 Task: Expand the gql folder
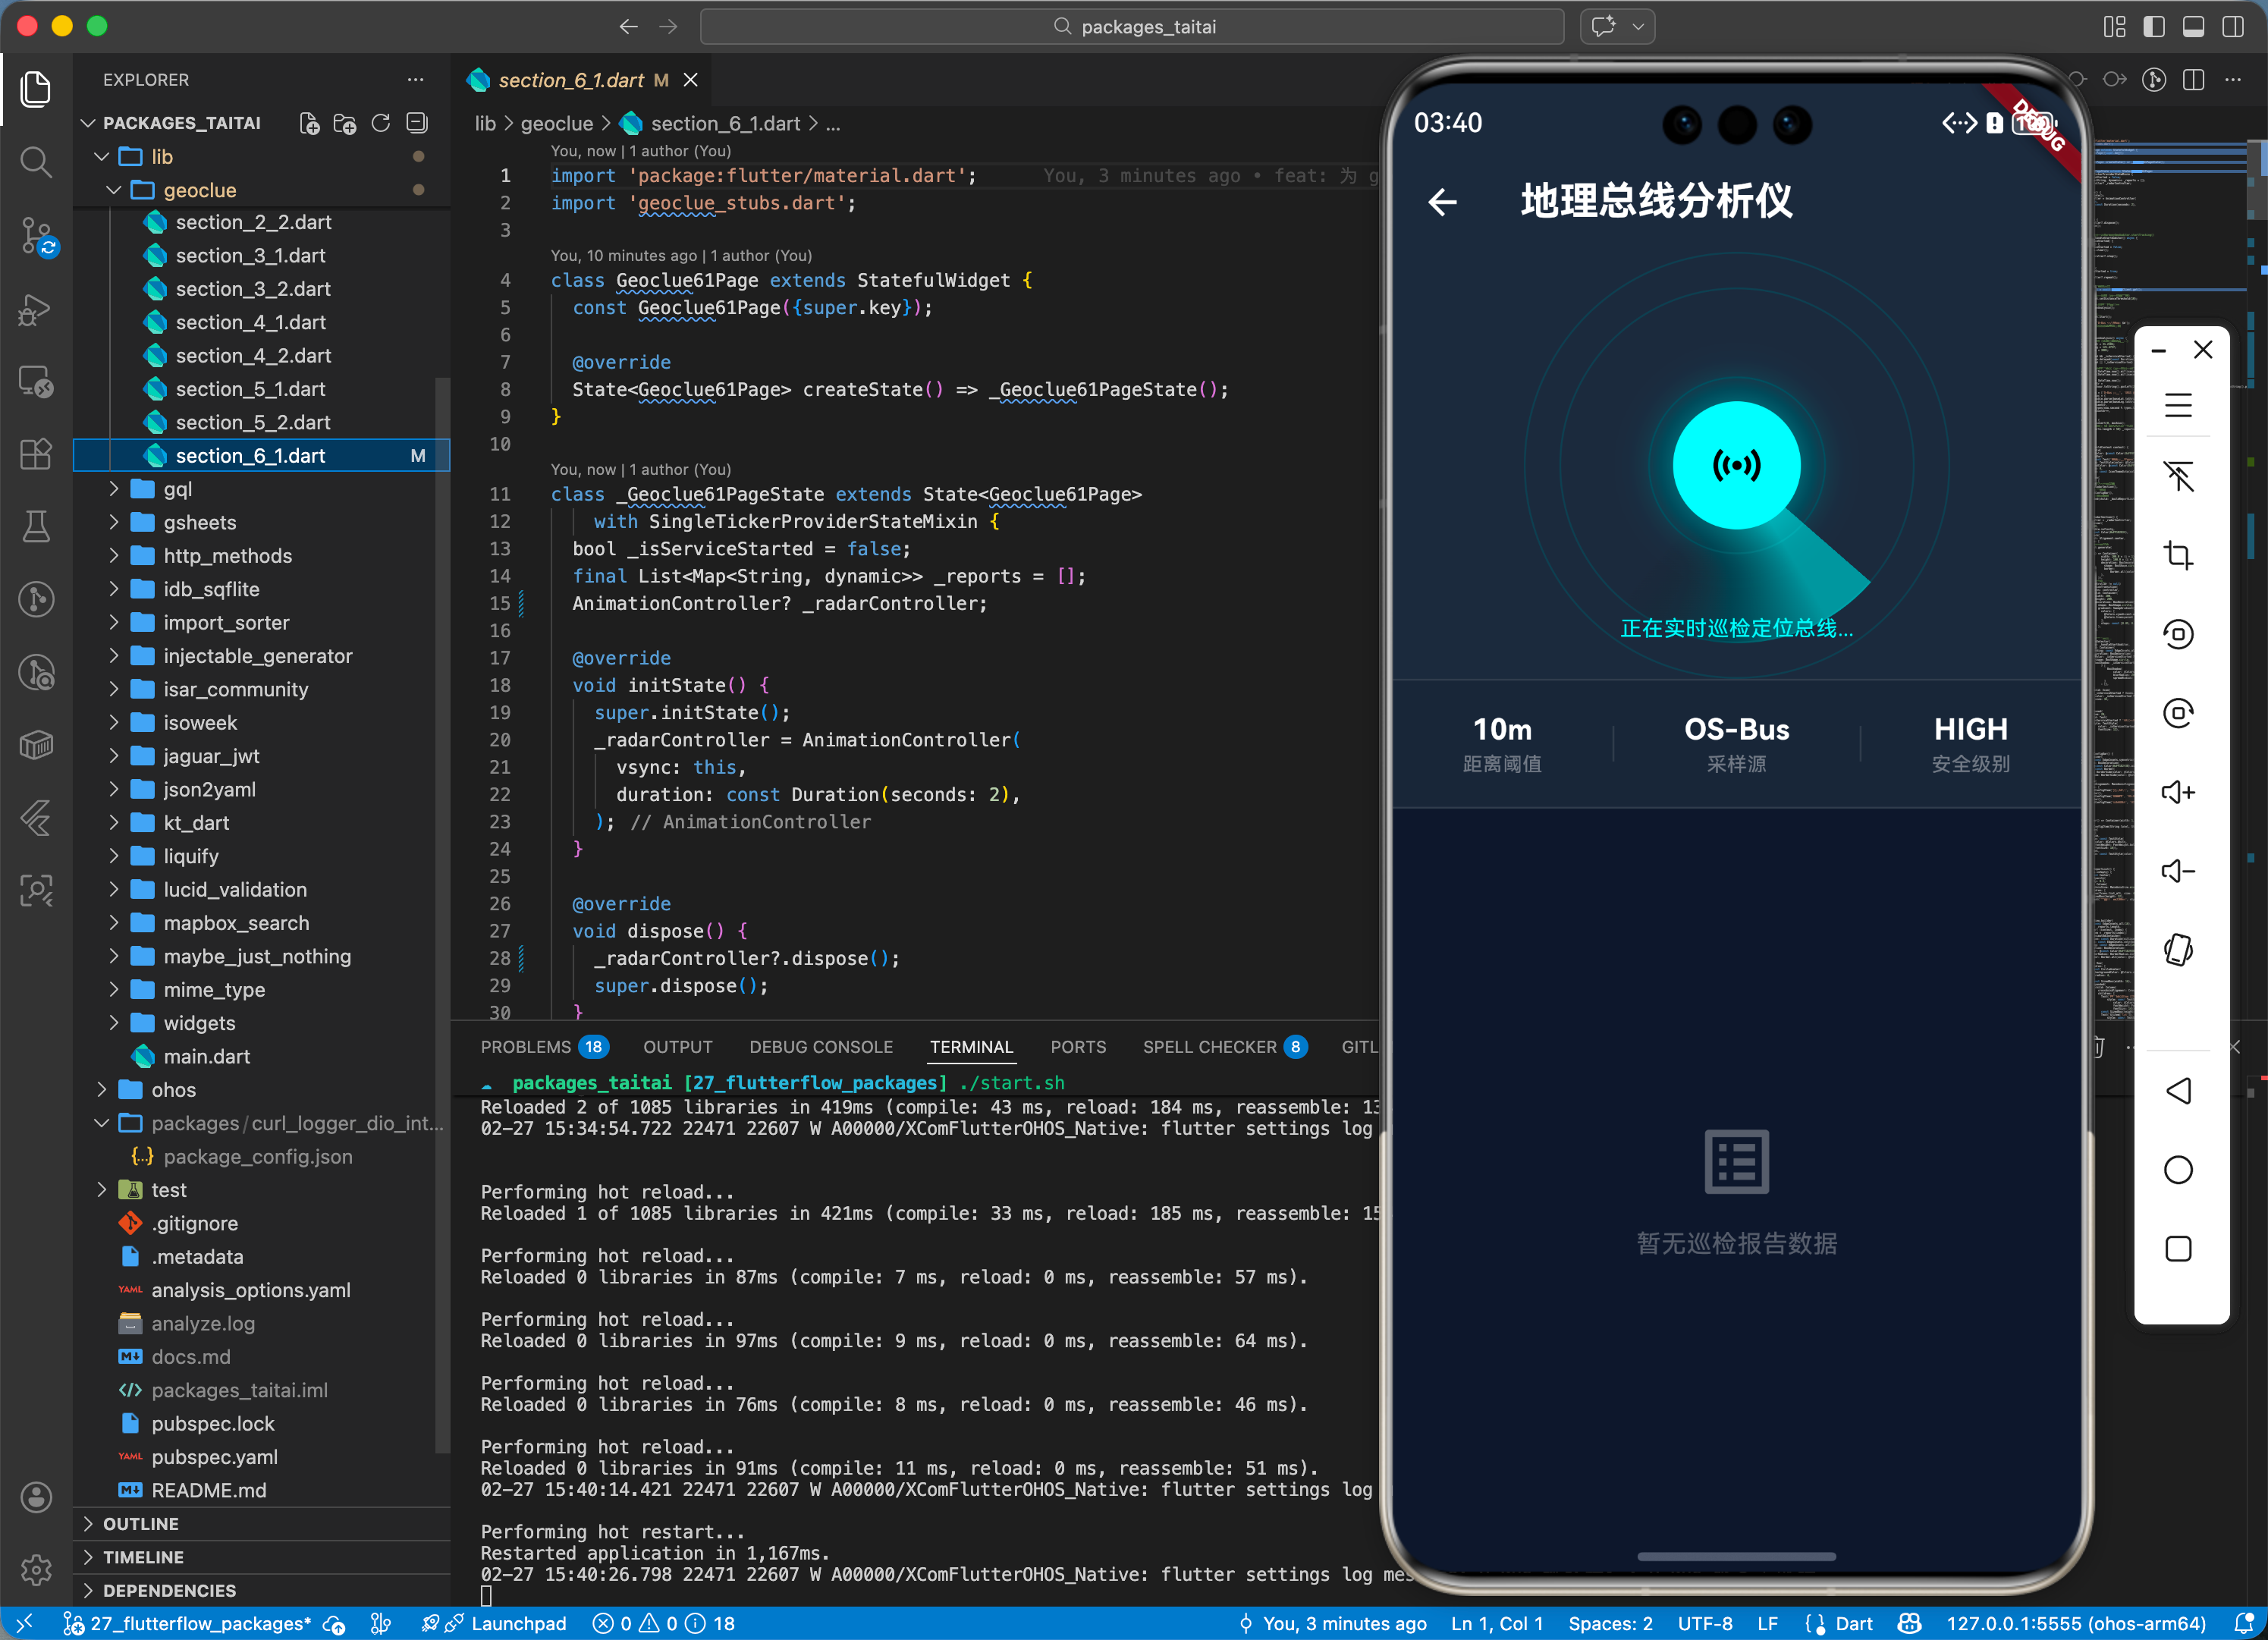(x=178, y=489)
